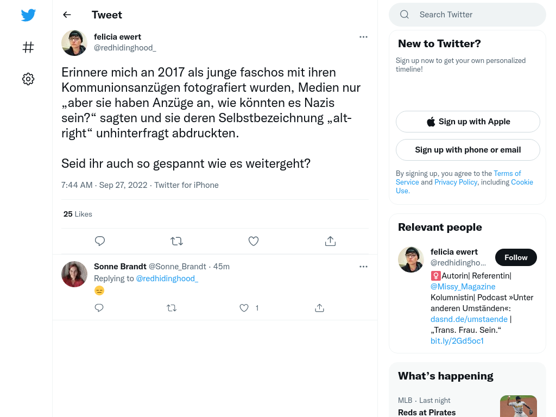Open Reds at Pirates trending thumbnail
This screenshot has height=417, width=556.
pos(519,406)
